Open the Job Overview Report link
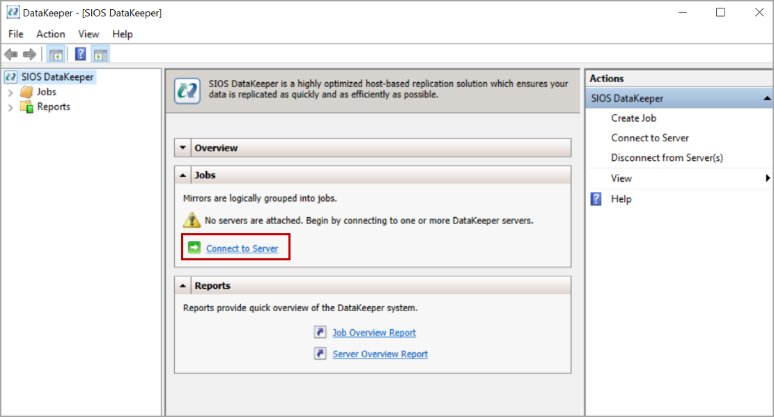This screenshot has height=417, width=774. click(374, 333)
